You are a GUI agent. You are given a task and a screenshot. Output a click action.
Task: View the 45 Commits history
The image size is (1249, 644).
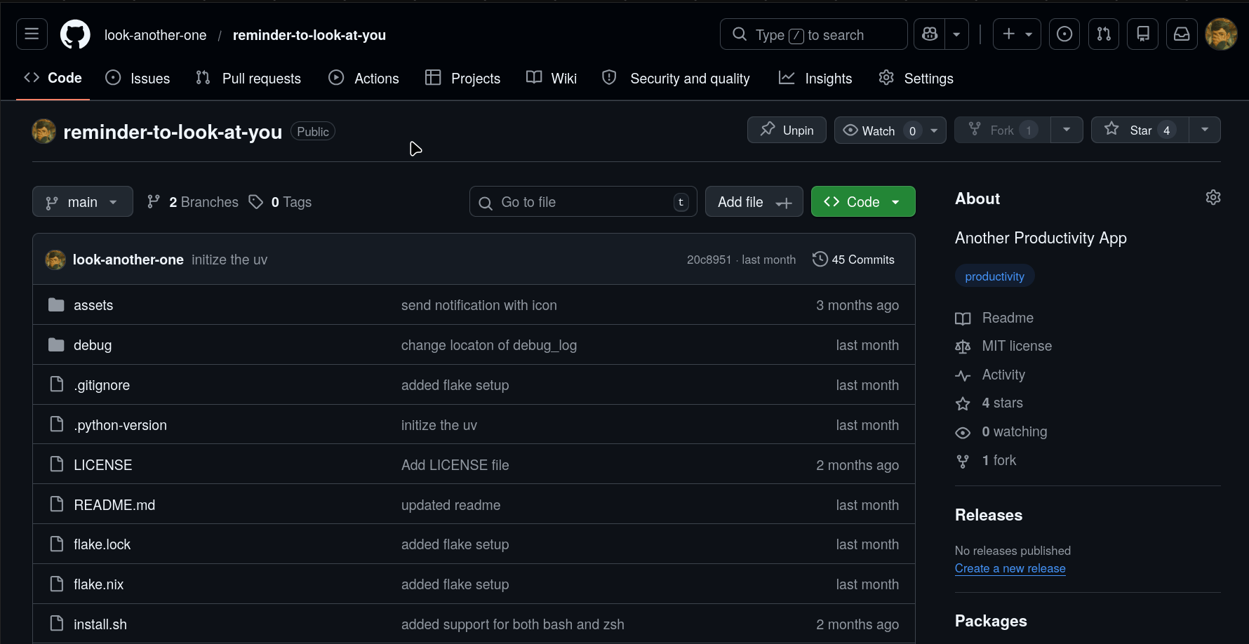pyautogui.click(x=853, y=260)
